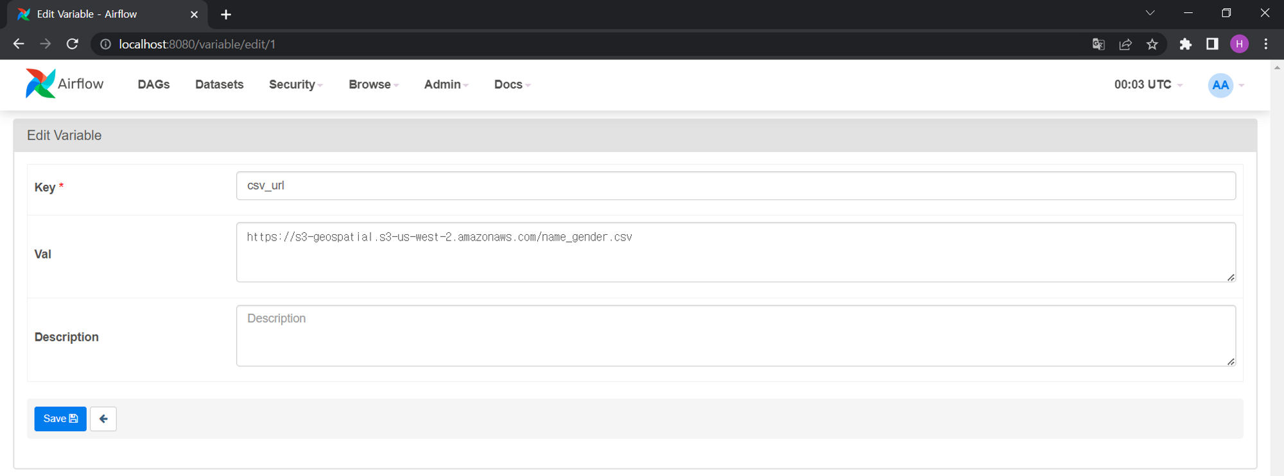Bookmark this tab with the star icon
1284x476 pixels.
coord(1152,44)
